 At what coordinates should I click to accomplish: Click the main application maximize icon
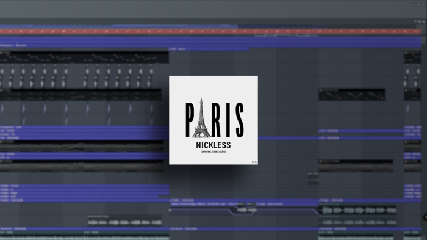click(x=419, y=4)
